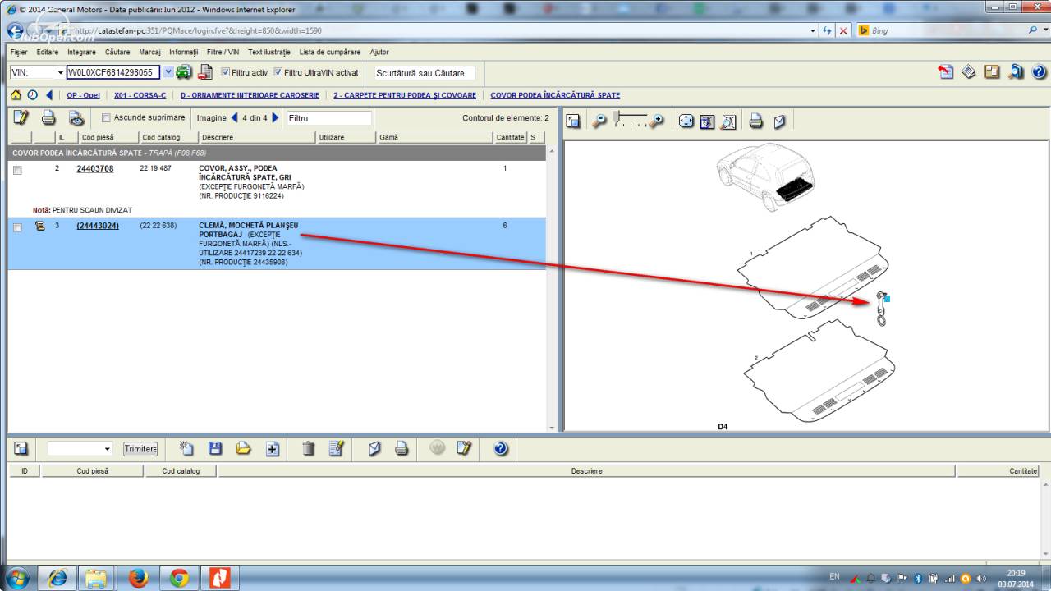Open the Căutare menu

point(117,52)
